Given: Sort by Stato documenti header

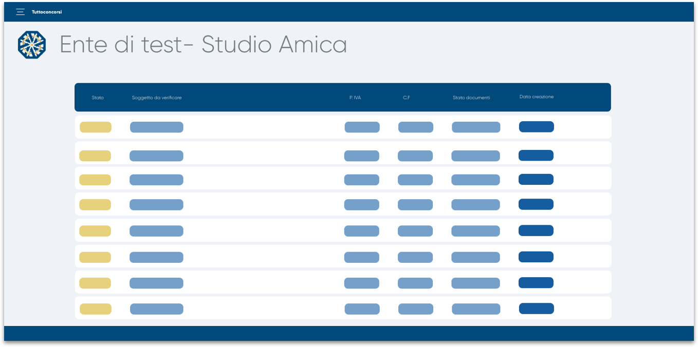Looking at the screenshot, I should point(471,98).
